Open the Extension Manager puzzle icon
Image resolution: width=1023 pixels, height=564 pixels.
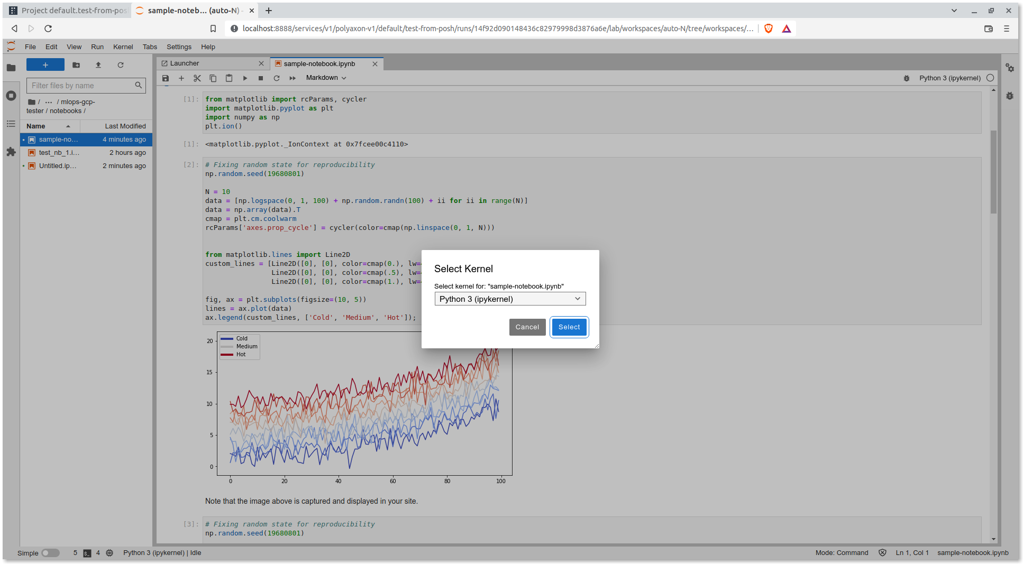pyautogui.click(x=11, y=152)
